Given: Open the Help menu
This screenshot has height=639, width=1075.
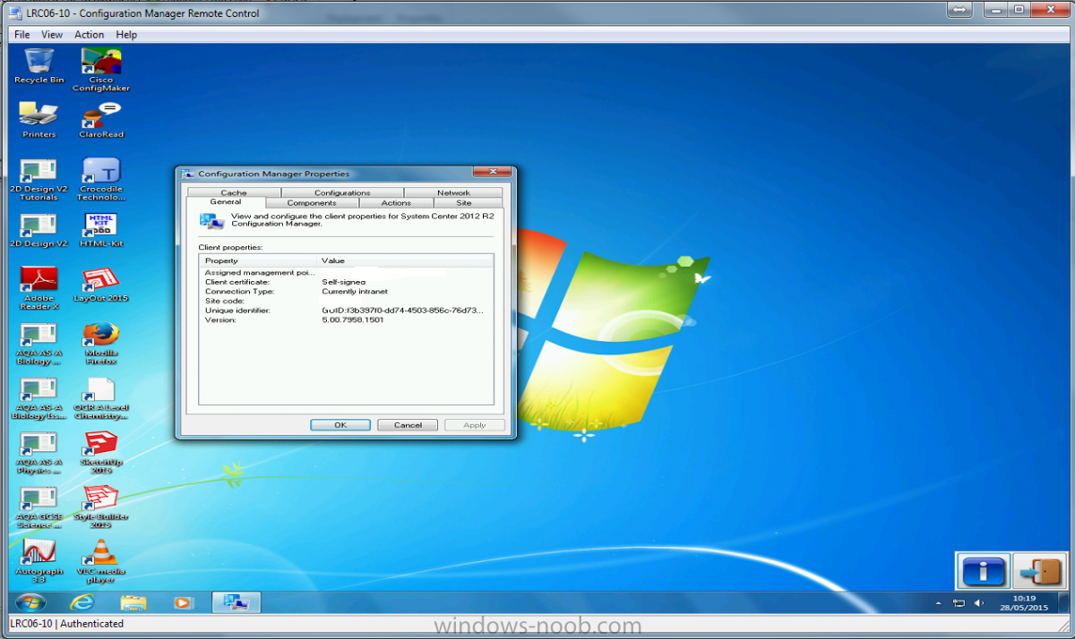Looking at the screenshot, I should click(x=126, y=34).
